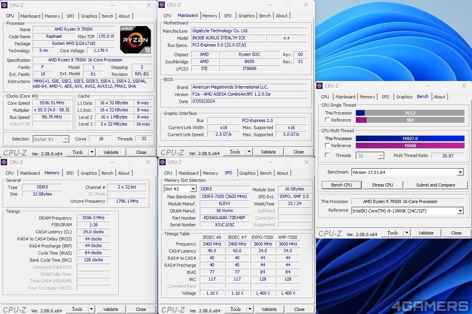
Task: Click the Multi Thread Ratio value 20.87
Action: coord(448,156)
